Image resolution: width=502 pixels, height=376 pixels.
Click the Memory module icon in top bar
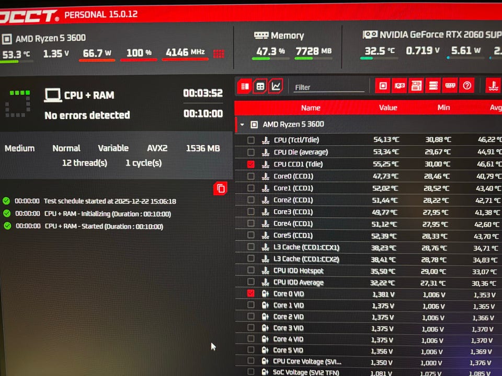pos(261,35)
